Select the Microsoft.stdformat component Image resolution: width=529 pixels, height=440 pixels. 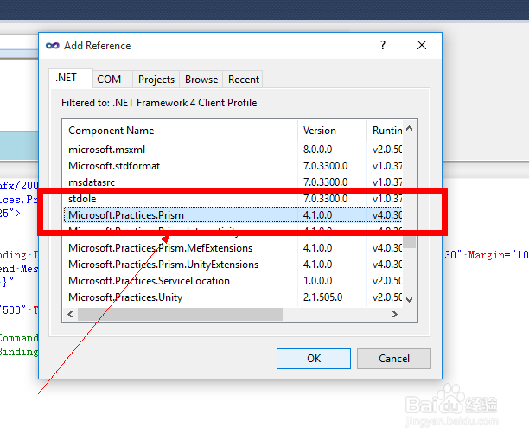pos(233,166)
